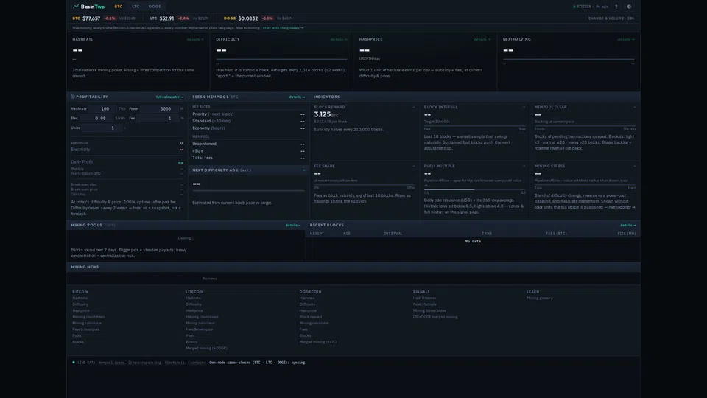Screen dimensions: 707x398
Task: Open the full calculator link
Action: click(x=169, y=97)
